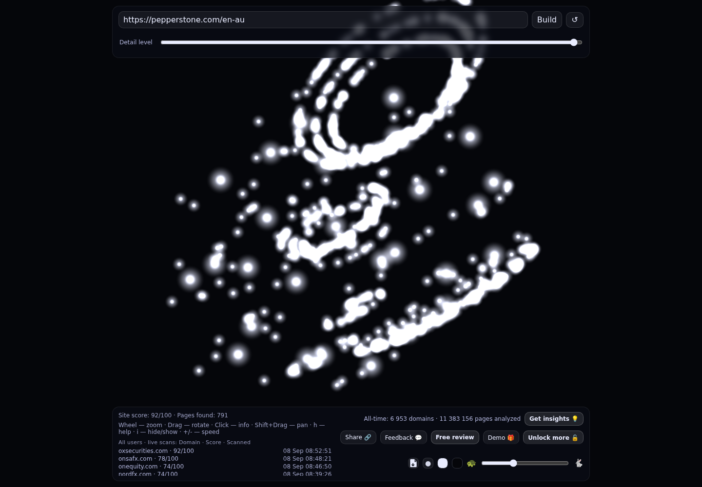
Task: Select the oxsecurities.com scan row
Action: (x=225, y=451)
